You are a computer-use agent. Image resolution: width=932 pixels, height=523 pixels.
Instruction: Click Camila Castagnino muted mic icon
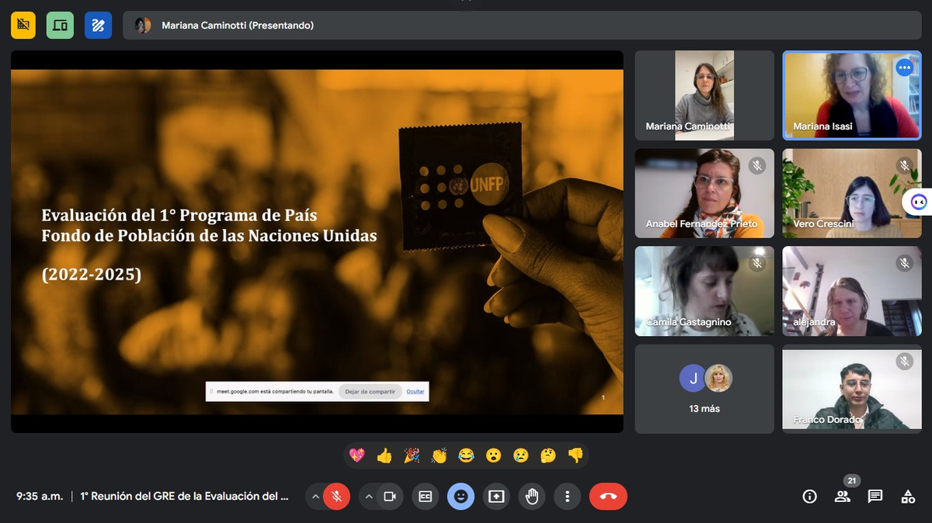click(757, 263)
